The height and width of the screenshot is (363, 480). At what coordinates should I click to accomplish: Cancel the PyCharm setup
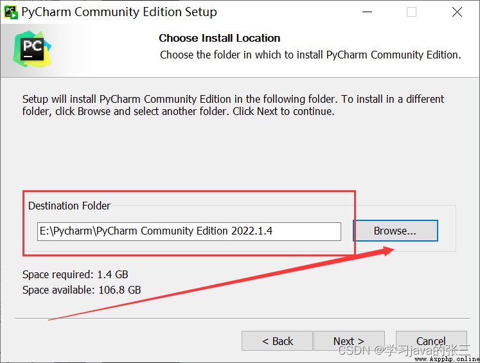coord(431,341)
